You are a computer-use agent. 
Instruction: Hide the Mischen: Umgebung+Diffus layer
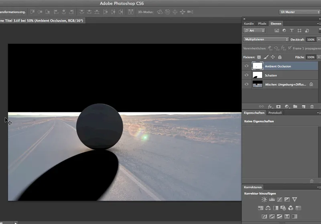[x=247, y=84]
